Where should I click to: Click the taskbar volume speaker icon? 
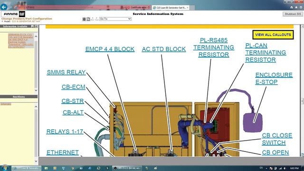285,168
